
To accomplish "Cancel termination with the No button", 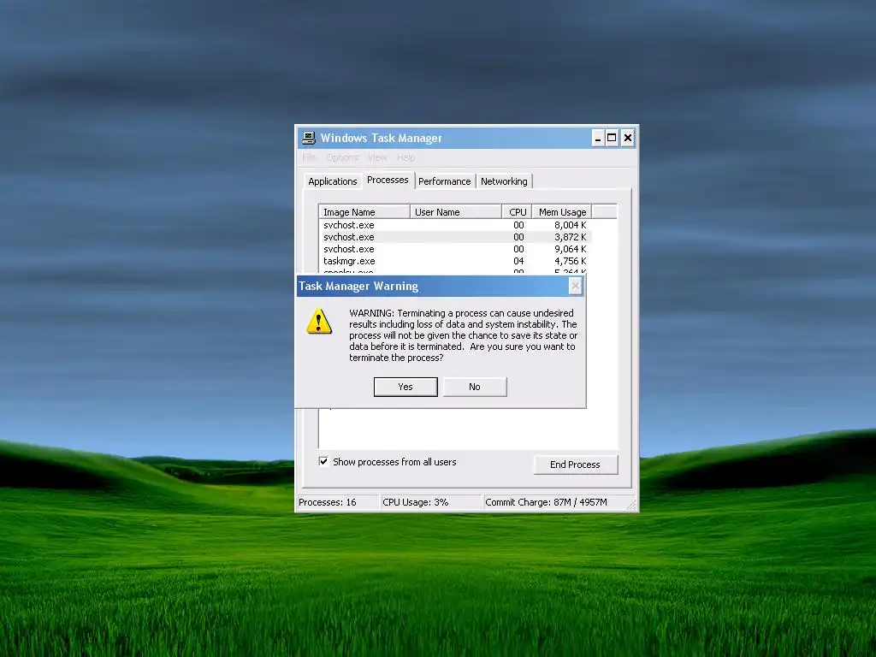I will pos(475,387).
